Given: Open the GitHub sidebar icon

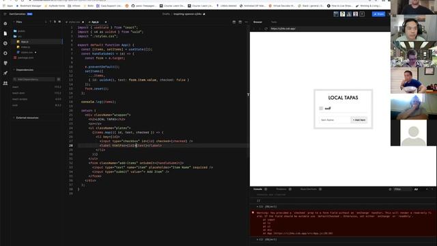Looking at the screenshot, I should [x=5, y=64].
